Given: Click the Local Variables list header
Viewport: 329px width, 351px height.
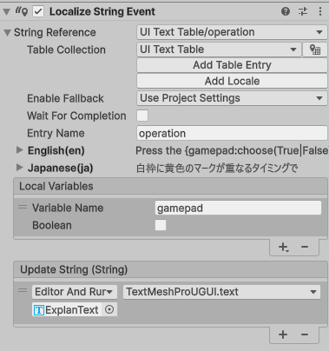Looking at the screenshot, I should [x=170, y=186].
